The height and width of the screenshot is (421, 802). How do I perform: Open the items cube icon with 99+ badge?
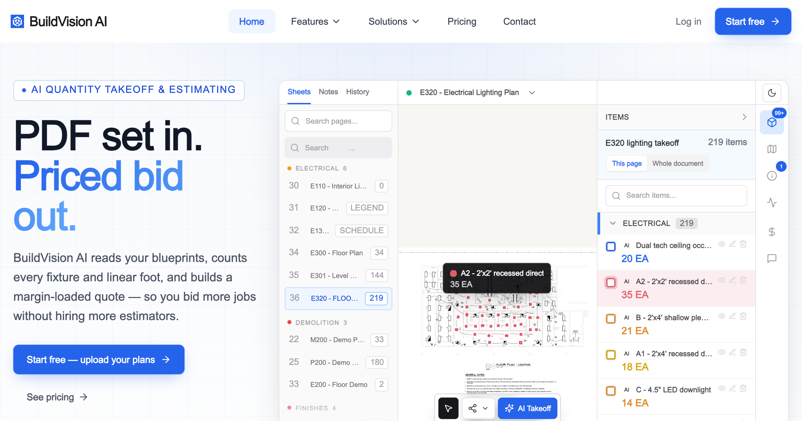772,122
